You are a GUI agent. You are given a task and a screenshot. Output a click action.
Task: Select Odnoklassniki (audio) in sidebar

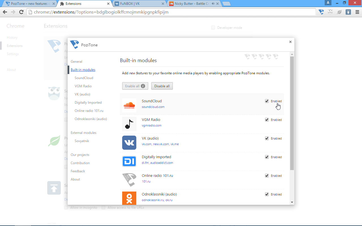coord(91,119)
